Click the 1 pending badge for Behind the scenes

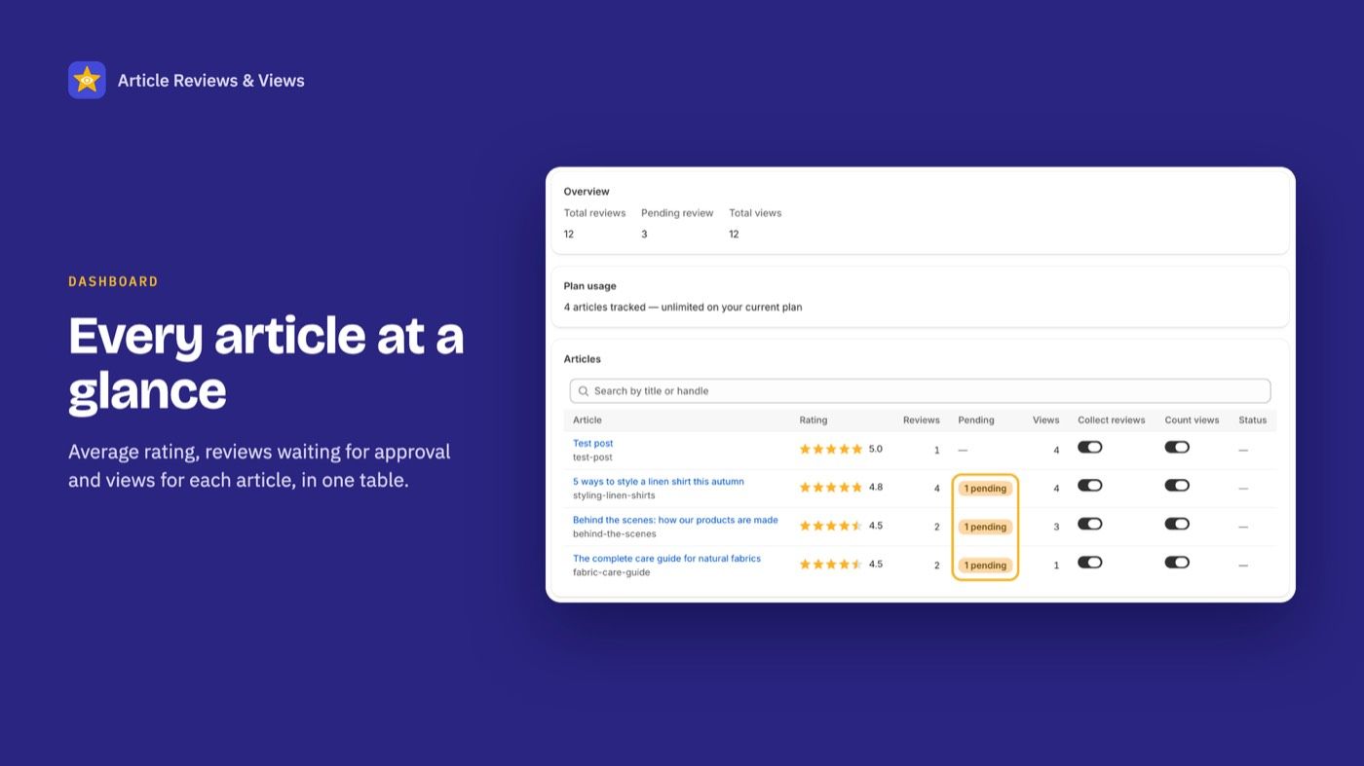985,527
